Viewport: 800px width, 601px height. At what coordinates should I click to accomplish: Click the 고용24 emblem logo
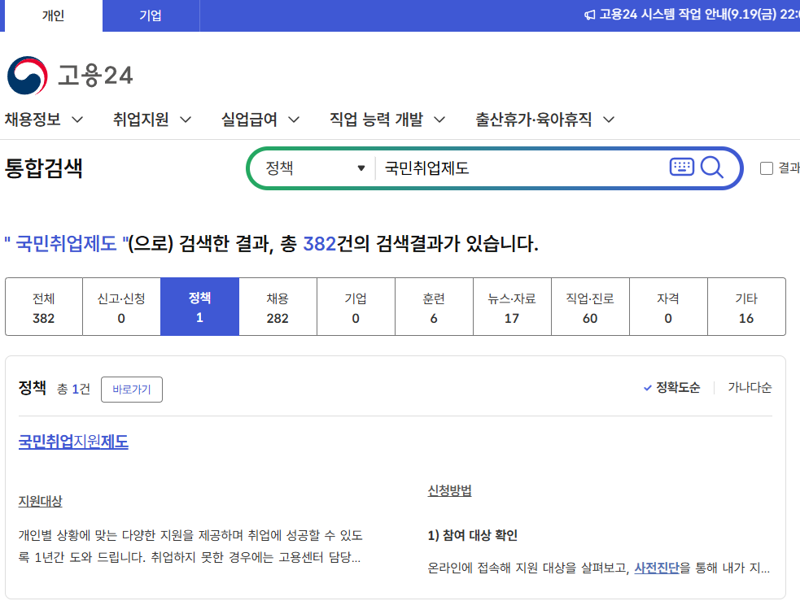28,76
